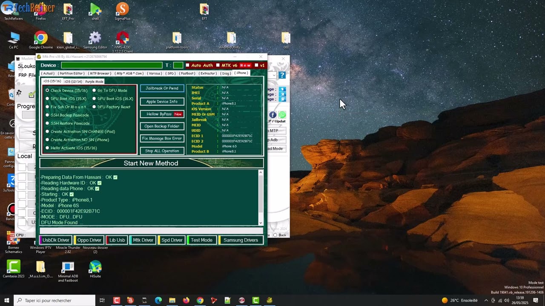Open EFT_Pro desktop icon
The width and height of the screenshot is (545, 306).
point(68,12)
